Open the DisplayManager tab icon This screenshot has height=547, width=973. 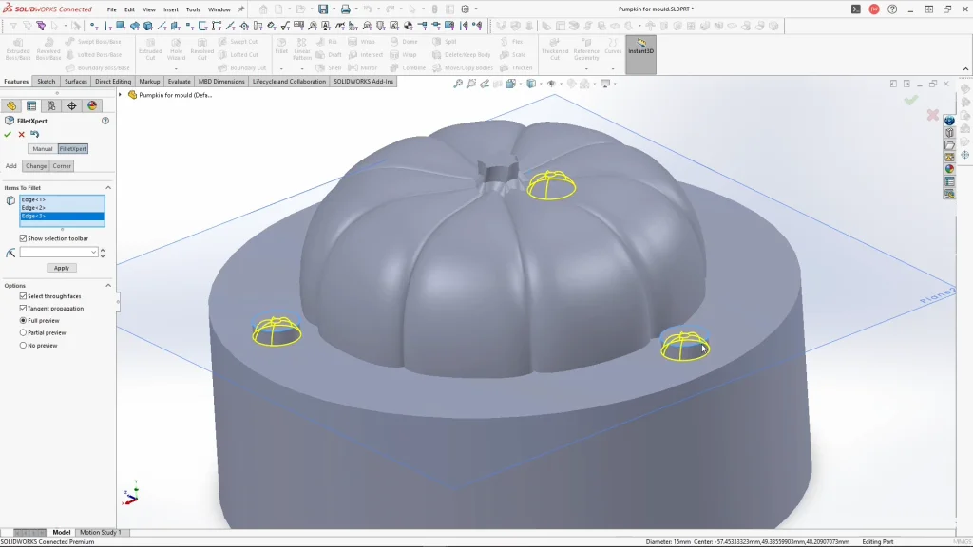[x=92, y=105]
